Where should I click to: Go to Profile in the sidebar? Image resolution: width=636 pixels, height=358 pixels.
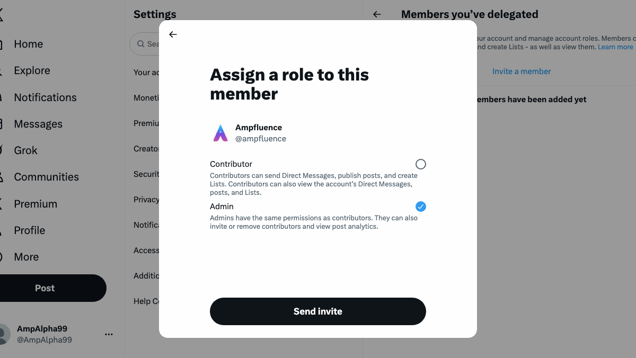click(29, 230)
